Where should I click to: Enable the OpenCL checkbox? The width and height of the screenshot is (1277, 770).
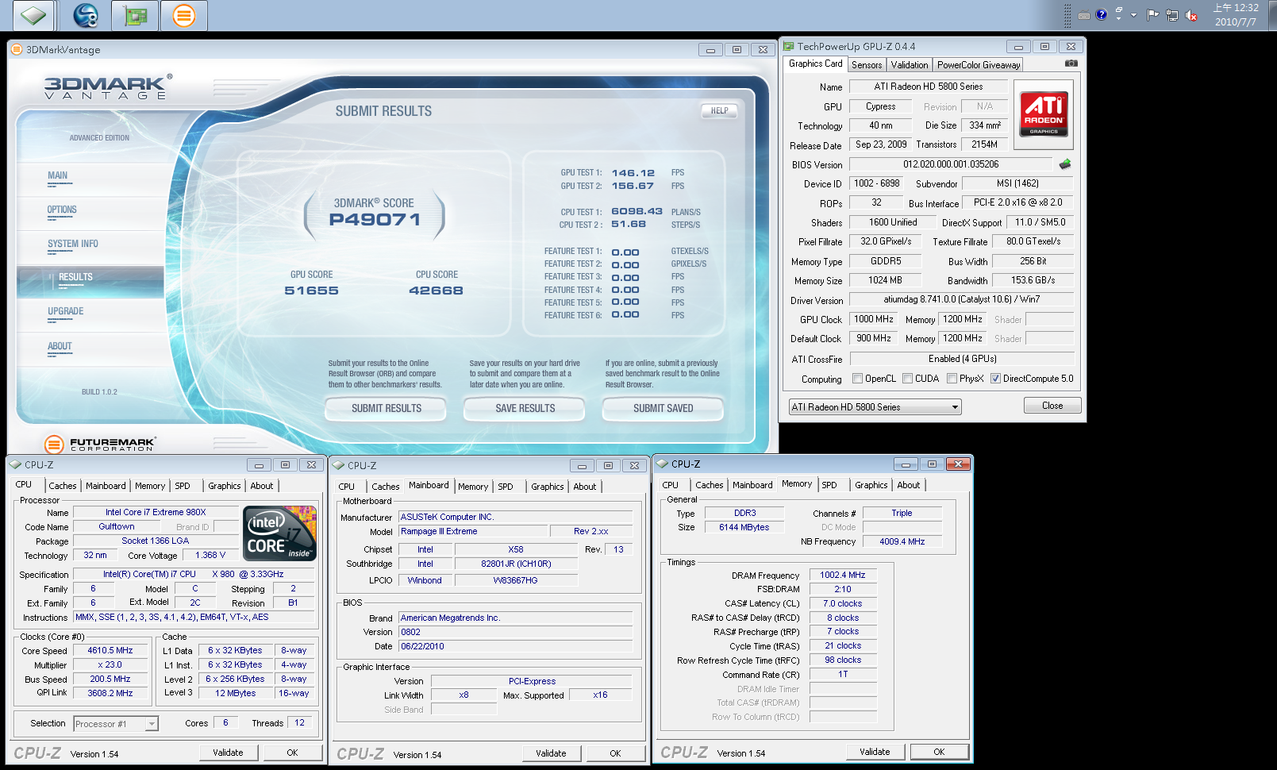857,379
